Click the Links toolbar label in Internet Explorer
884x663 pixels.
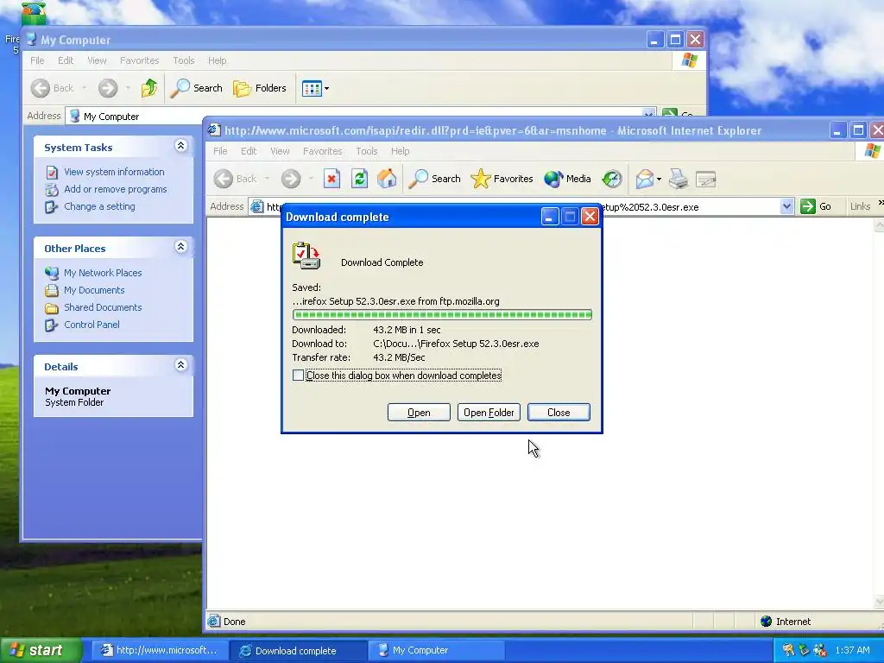[860, 206]
